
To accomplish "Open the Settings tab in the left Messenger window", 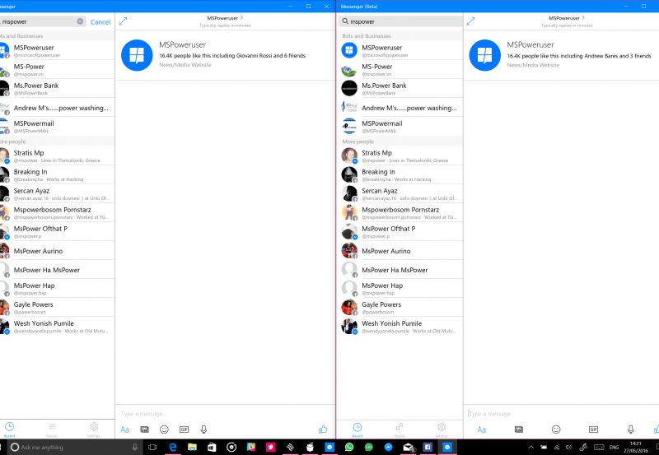I will point(94,429).
